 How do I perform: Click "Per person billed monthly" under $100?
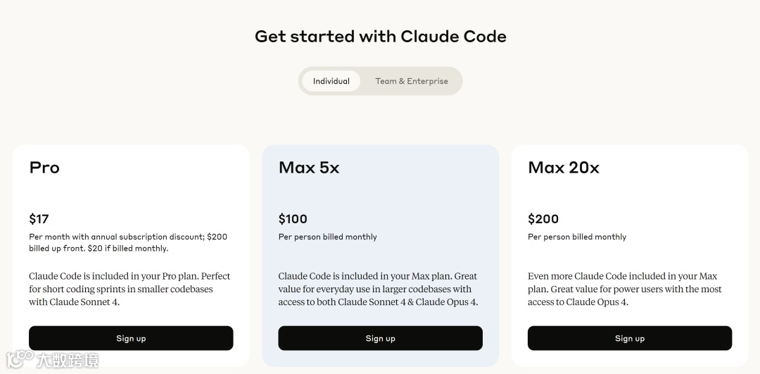327,237
